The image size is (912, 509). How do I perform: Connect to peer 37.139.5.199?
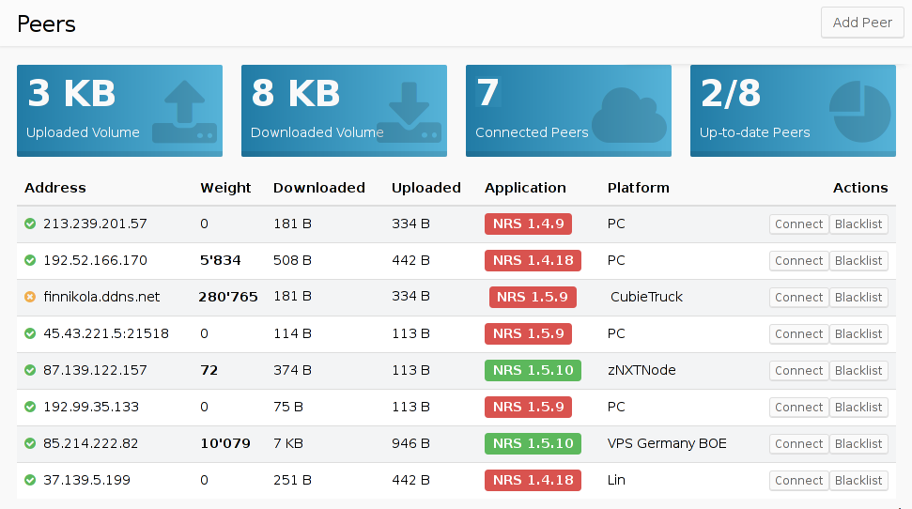click(x=798, y=481)
